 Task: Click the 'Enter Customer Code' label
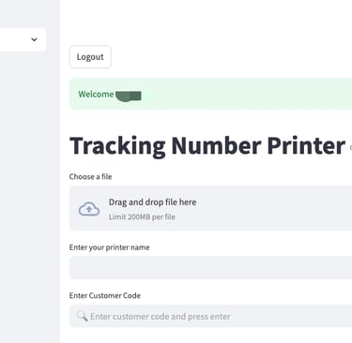point(105,295)
